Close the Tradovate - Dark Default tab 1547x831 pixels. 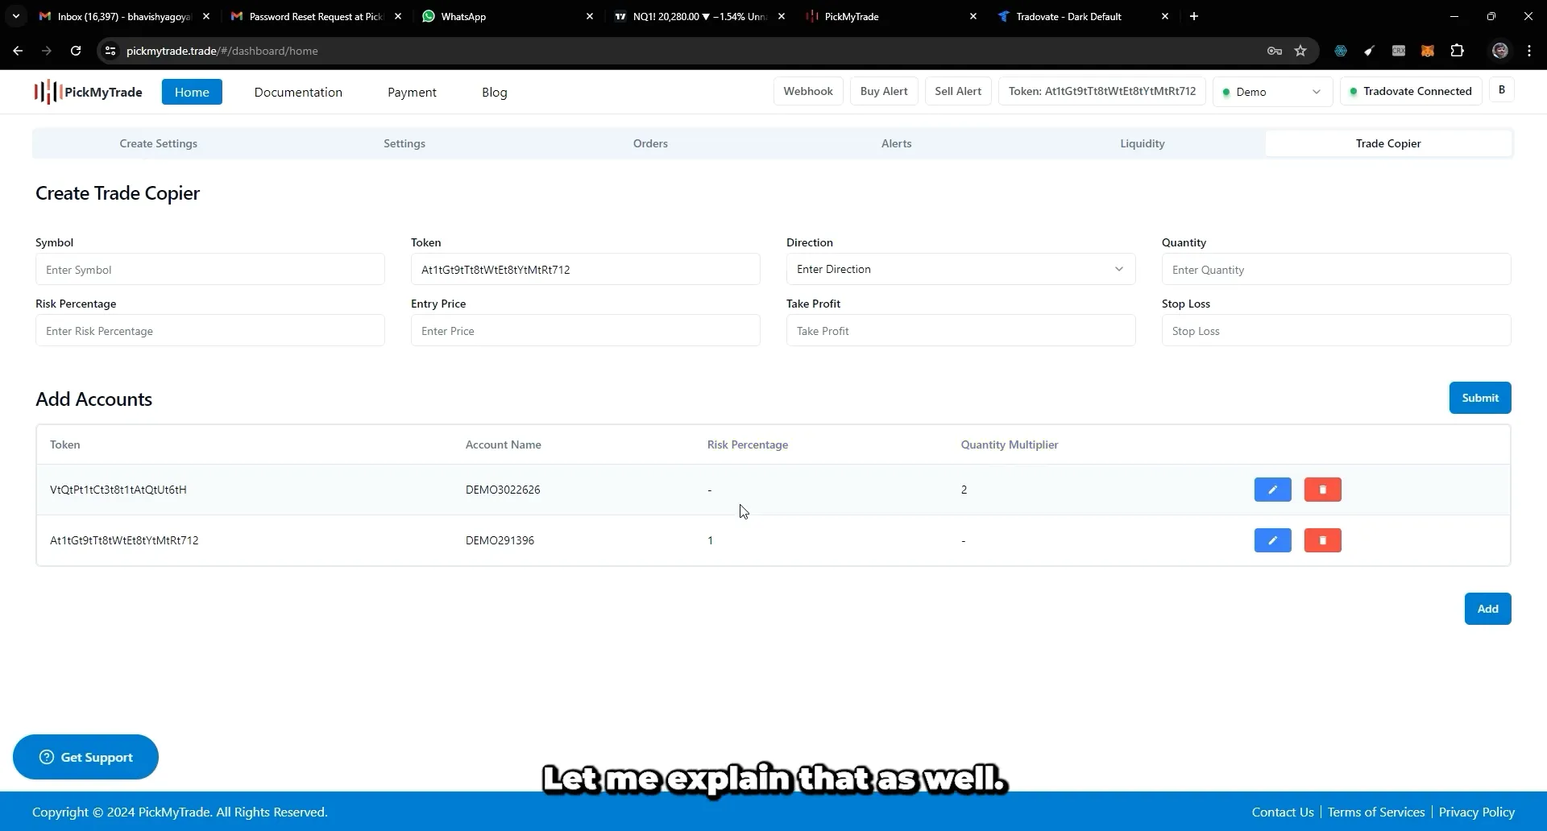(1165, 16)
